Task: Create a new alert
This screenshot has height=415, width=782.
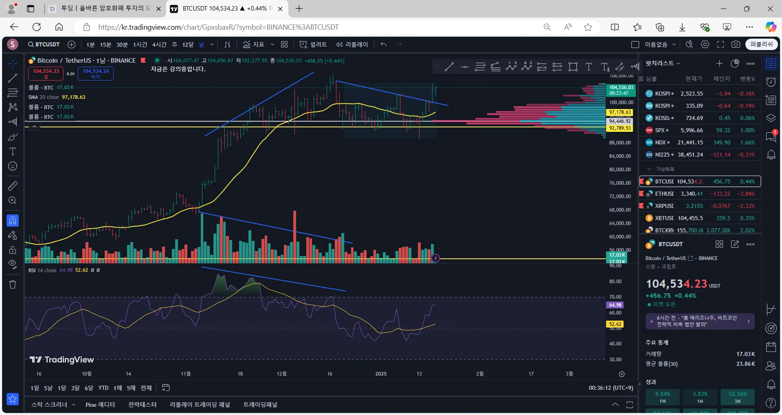Action: [313, 44]
